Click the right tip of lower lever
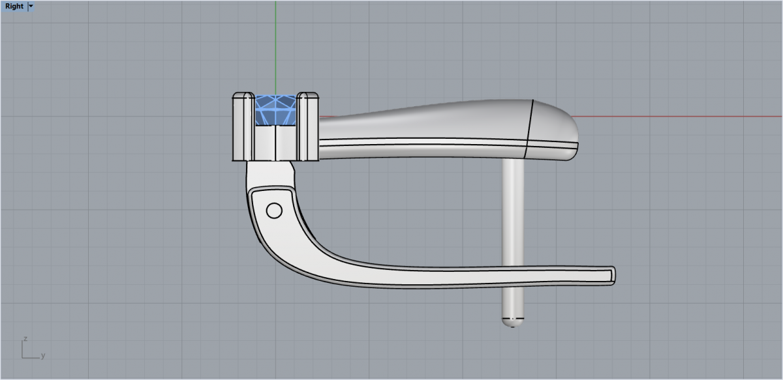This screenshot has height=380, width=783. click(611, 275)
